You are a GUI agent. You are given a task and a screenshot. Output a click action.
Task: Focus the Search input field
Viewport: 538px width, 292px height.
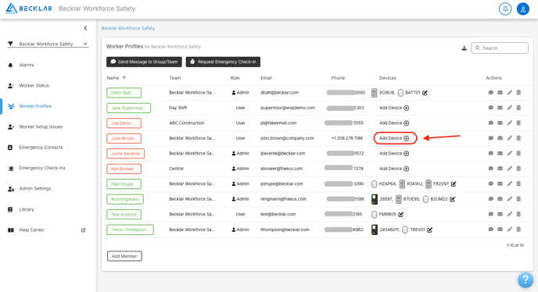point(500,48)
